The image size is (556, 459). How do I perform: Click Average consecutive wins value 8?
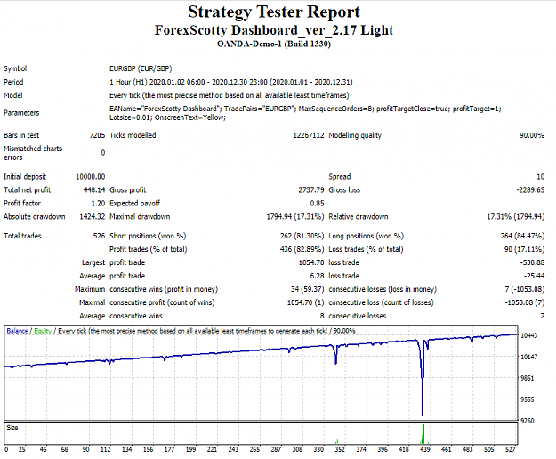(x=322, y=316)
